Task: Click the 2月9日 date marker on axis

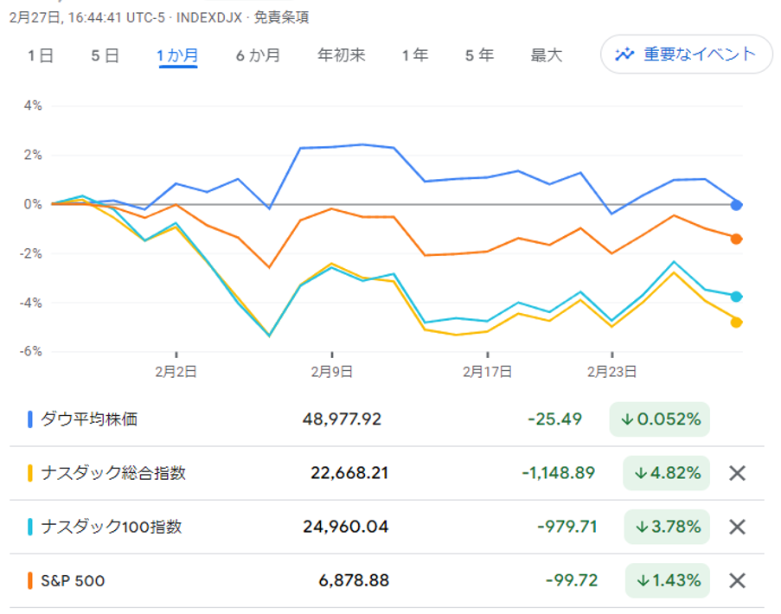Action: click(x=332, y=371)
